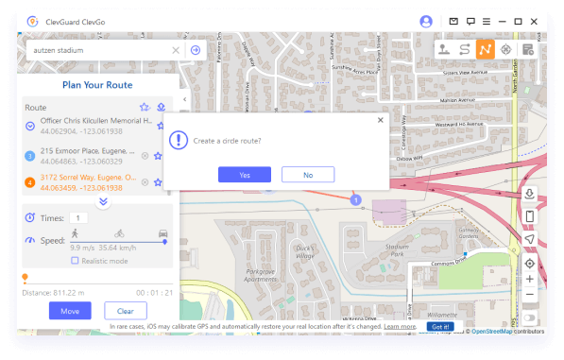This screenshot has width=564, height=360.
Task: Open the user account avatar
Action: click(426, 22)
